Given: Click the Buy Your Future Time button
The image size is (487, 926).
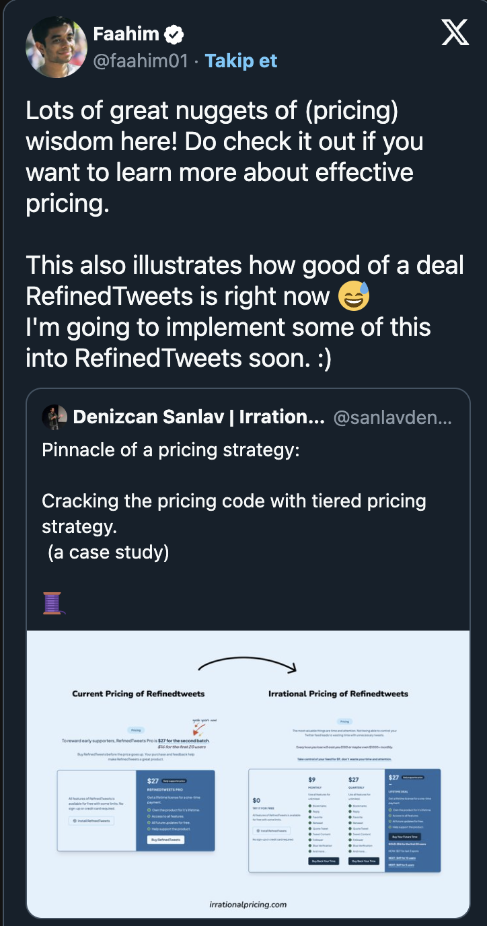Looking at the screenshot, I should pos(405,836).
